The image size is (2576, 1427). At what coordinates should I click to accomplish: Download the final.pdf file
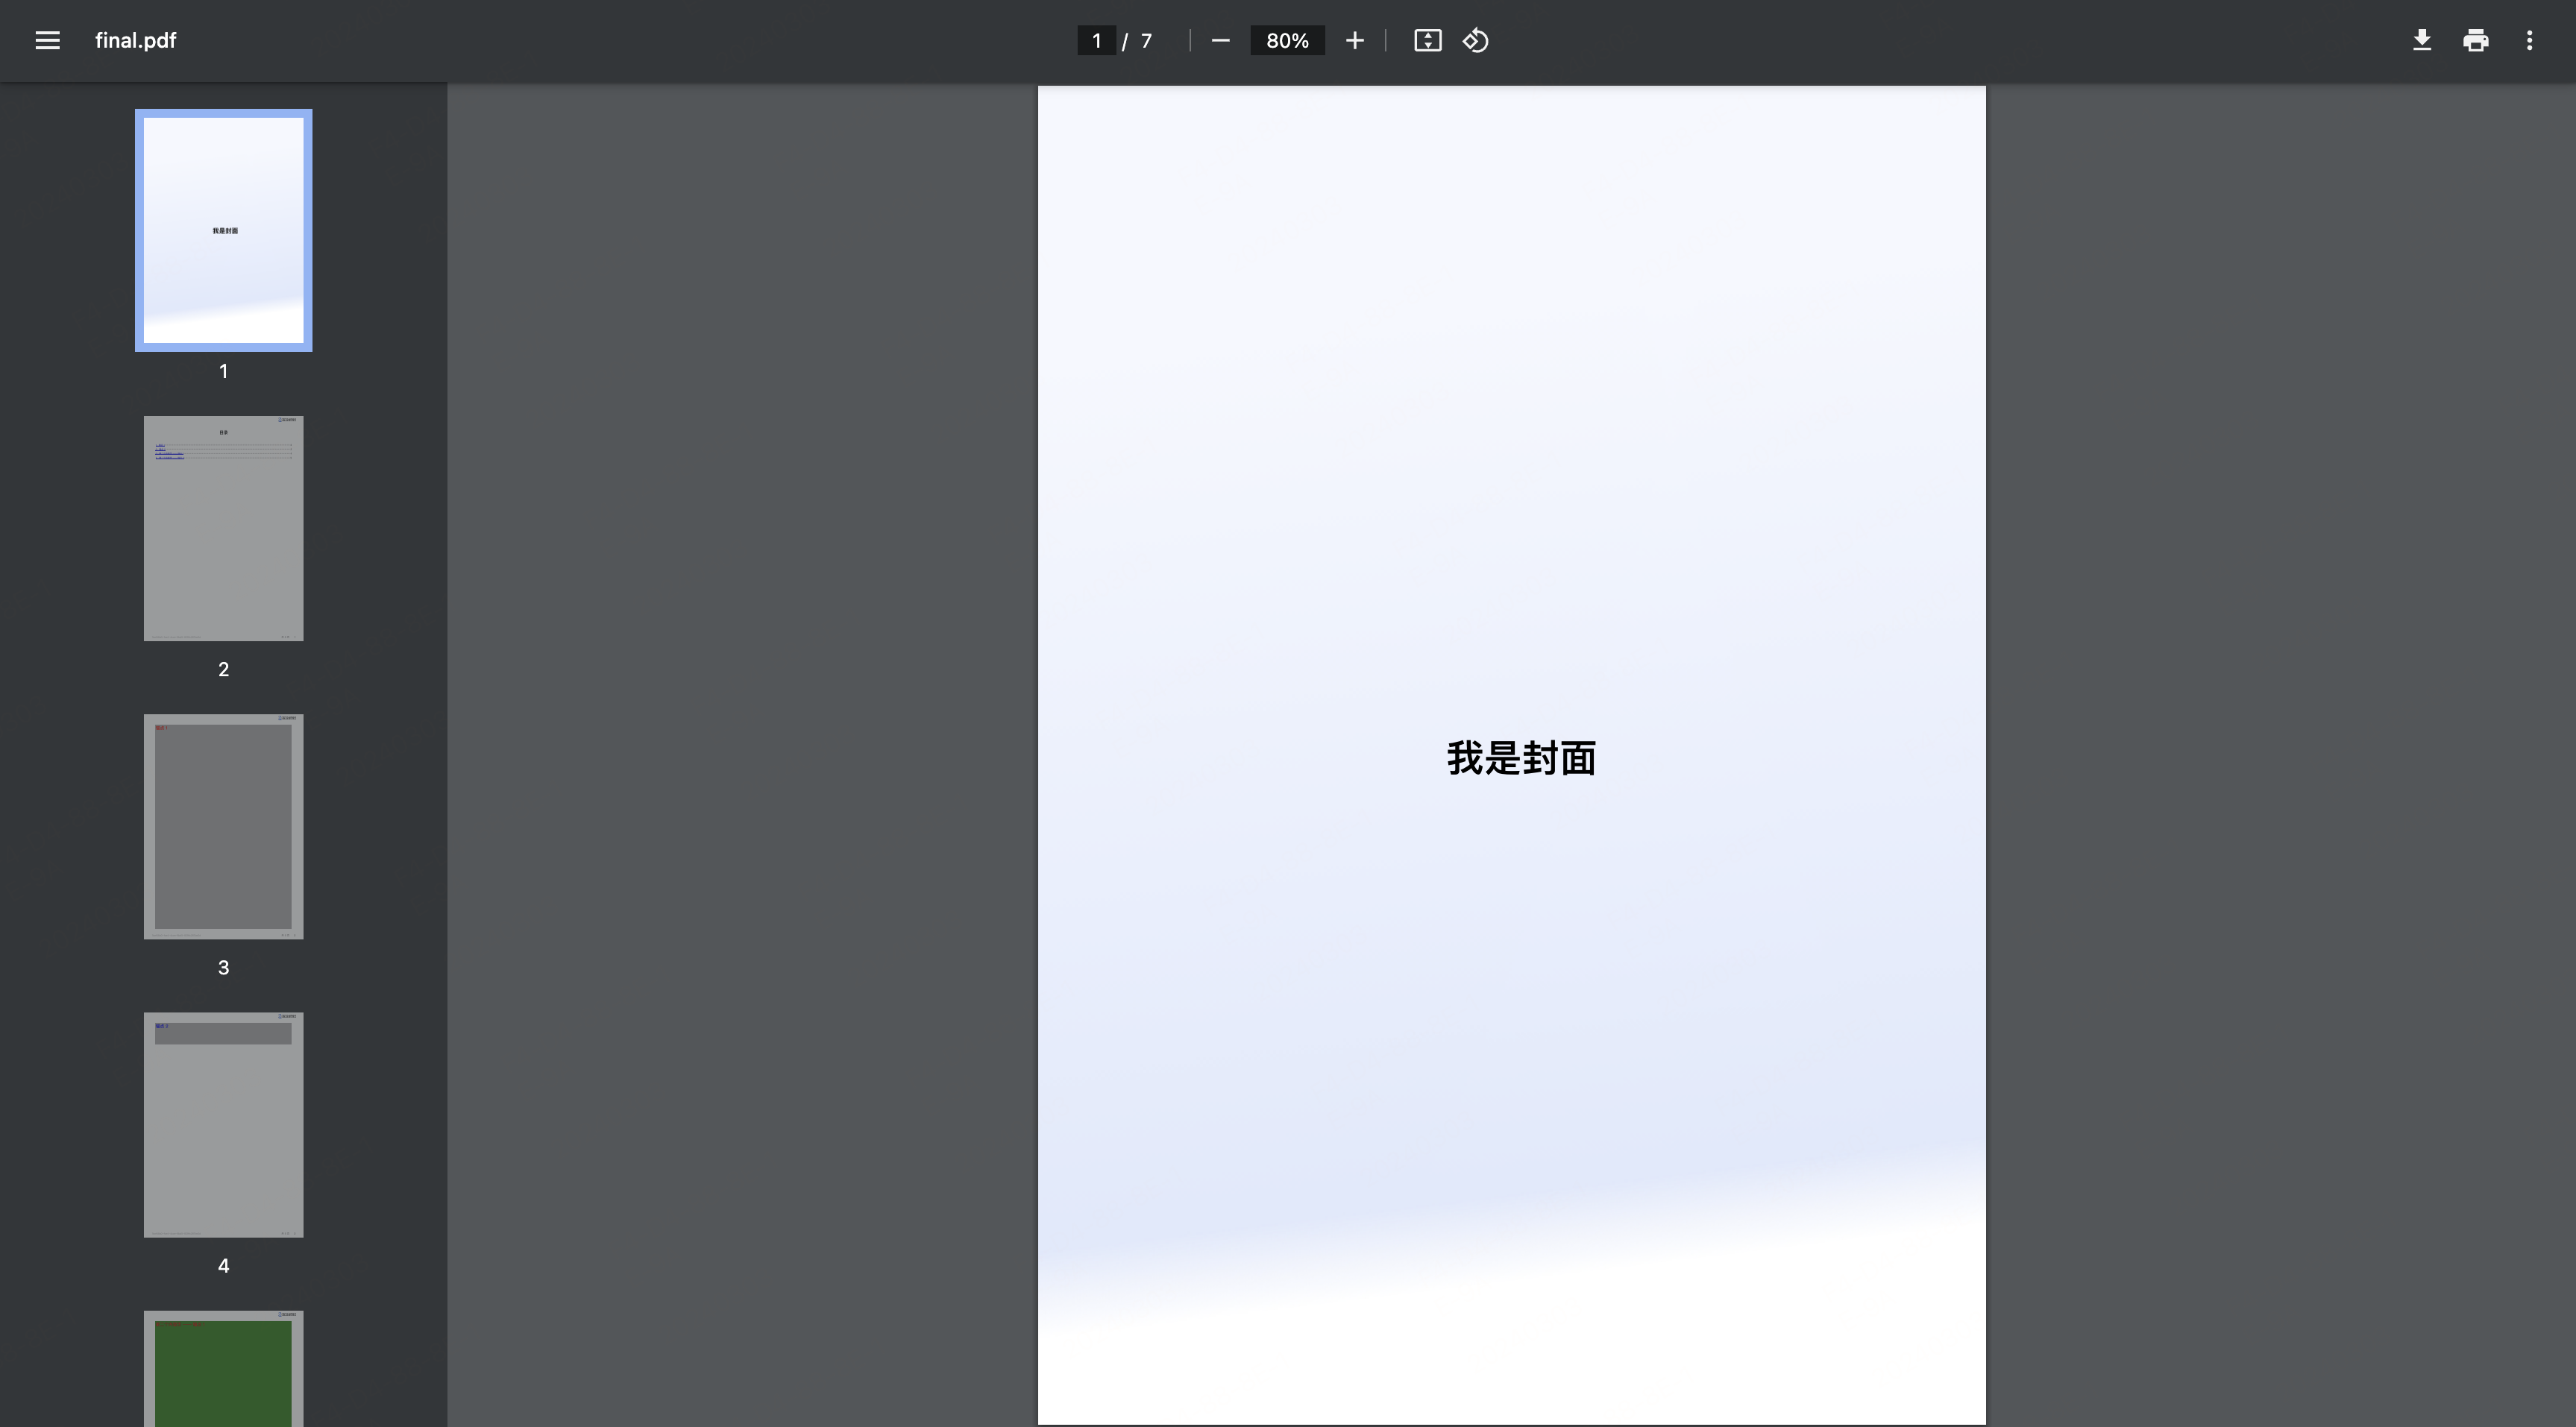tap(2421, 41)
